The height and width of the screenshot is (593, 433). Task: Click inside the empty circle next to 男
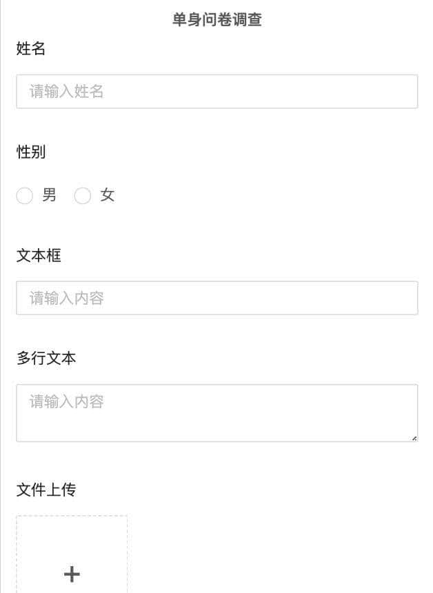[x=25, y=196]
